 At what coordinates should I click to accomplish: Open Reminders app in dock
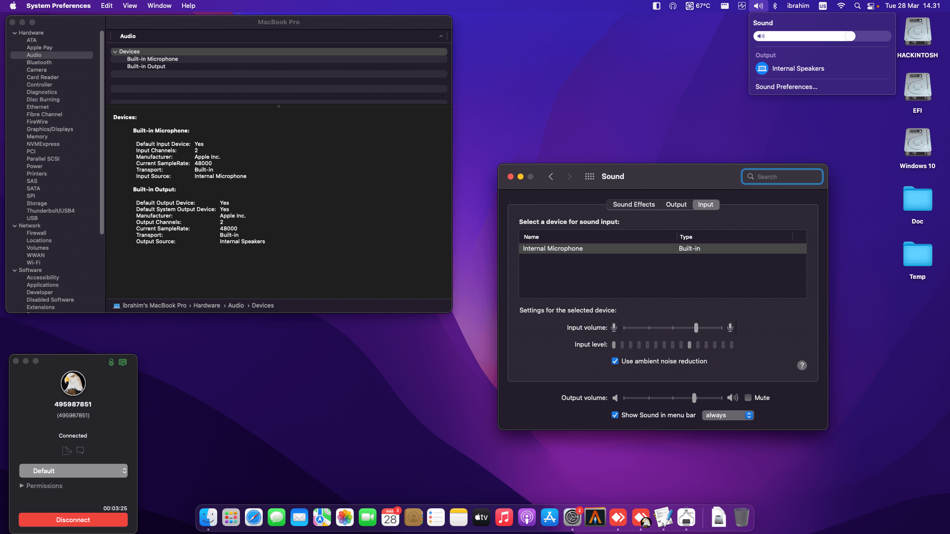[x=436, y=518]
